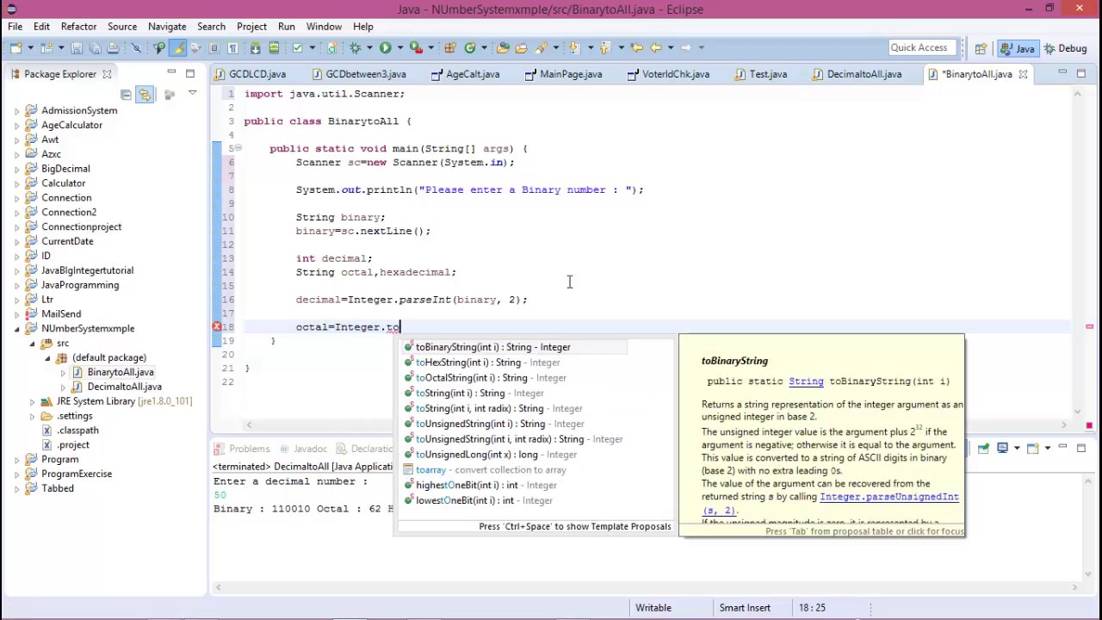
Task: Collapse main method fold toggle at line 5
Action: tap(238, 148)
